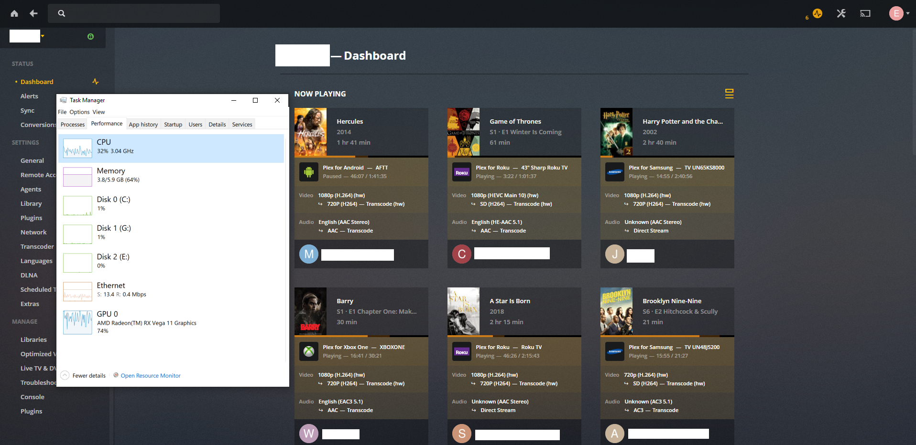The image size is (916, 445).
Task: Click Samsung icon on Brooklyn Nine-Nine session
Action: click(x=615, y=351)
